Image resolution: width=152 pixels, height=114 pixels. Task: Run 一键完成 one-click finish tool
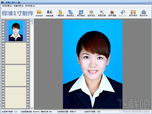(60, 13)
